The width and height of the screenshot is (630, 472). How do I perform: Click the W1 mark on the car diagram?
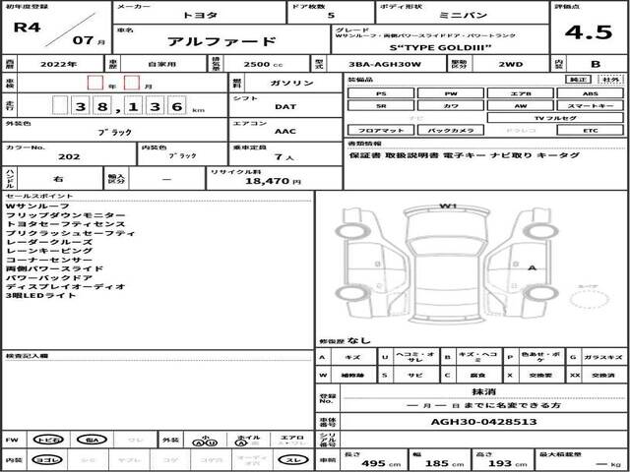pos(448,206)
